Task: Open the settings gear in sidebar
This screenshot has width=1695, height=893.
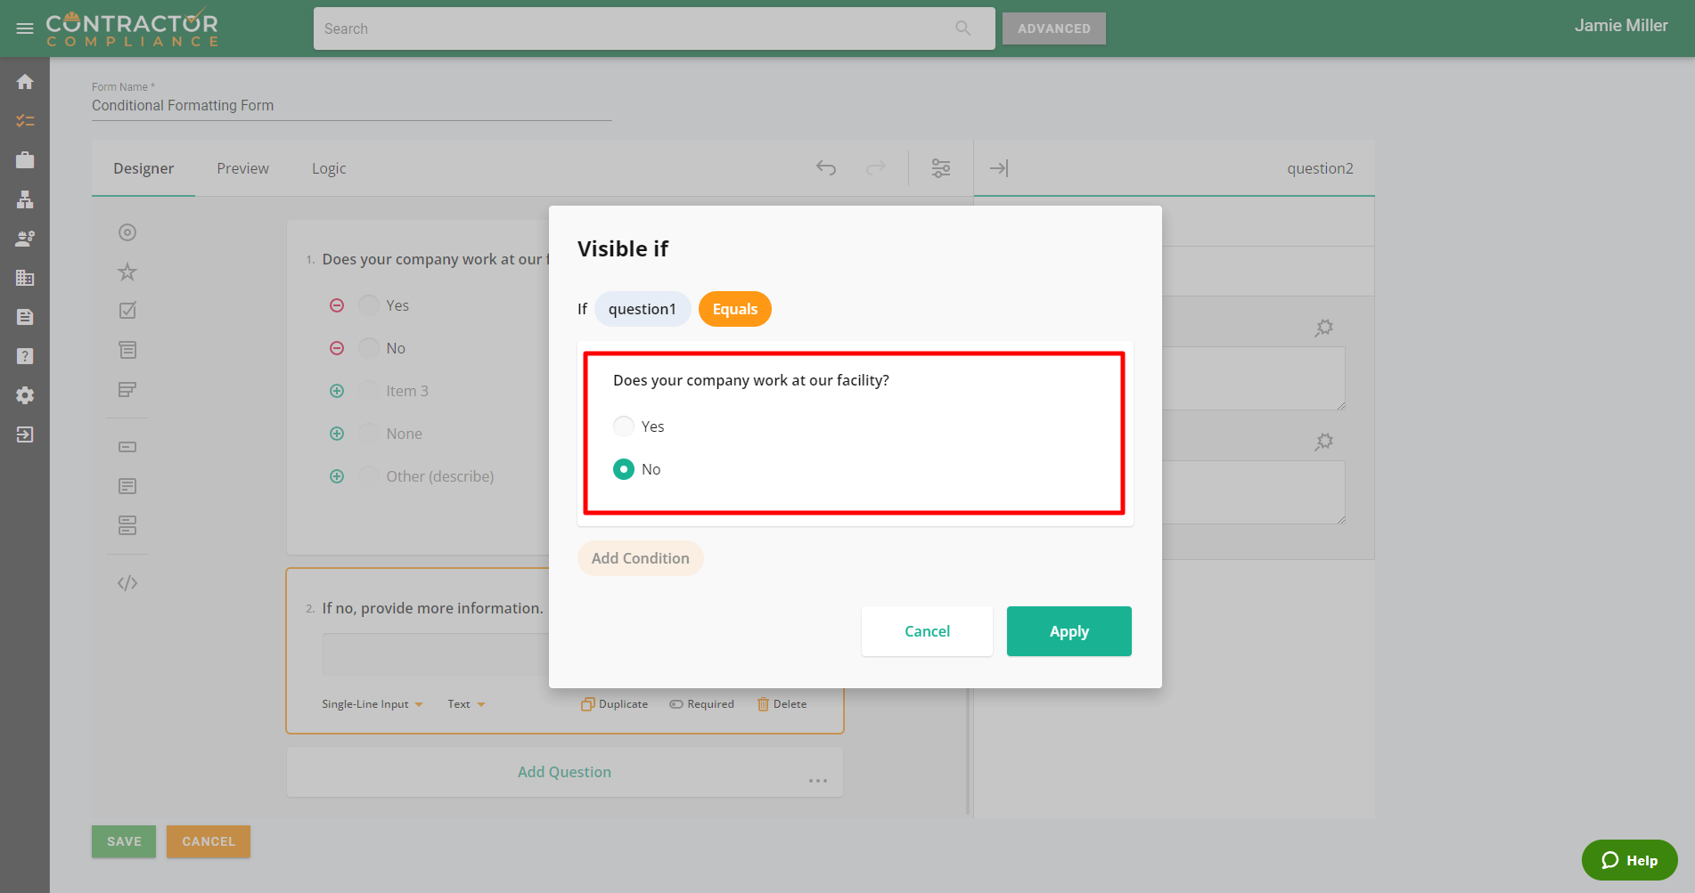Action: coord(25,395)
